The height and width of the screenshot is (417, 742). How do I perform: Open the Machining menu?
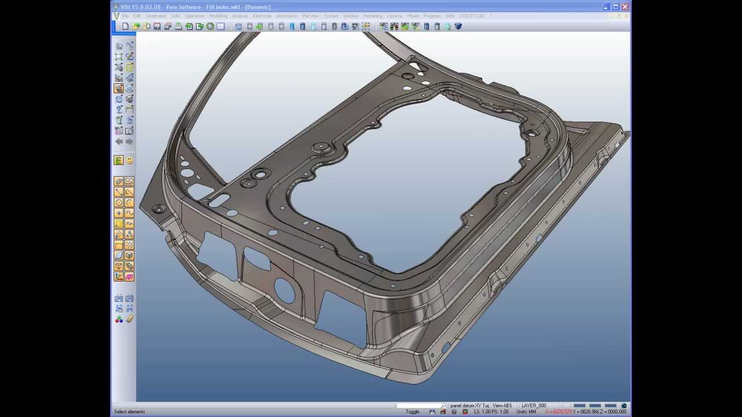pyautogui.click(x=373, y=16)
